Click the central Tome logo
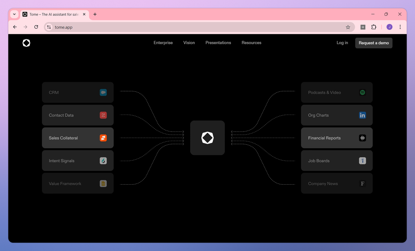This screenshot has height=251, width=415. click(x=207, y=137)
